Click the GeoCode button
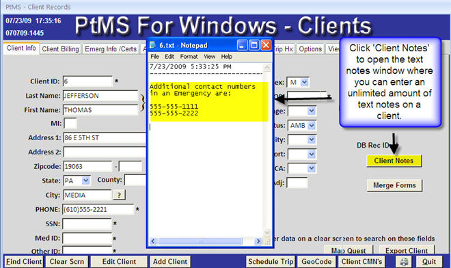 (316, 262)
